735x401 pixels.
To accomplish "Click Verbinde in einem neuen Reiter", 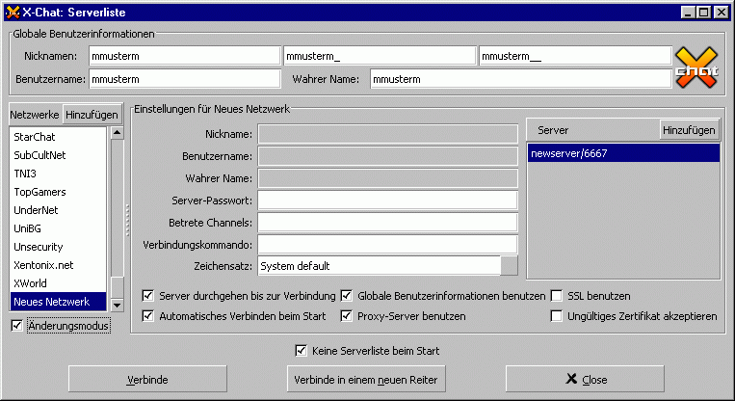I will [366, 379].
